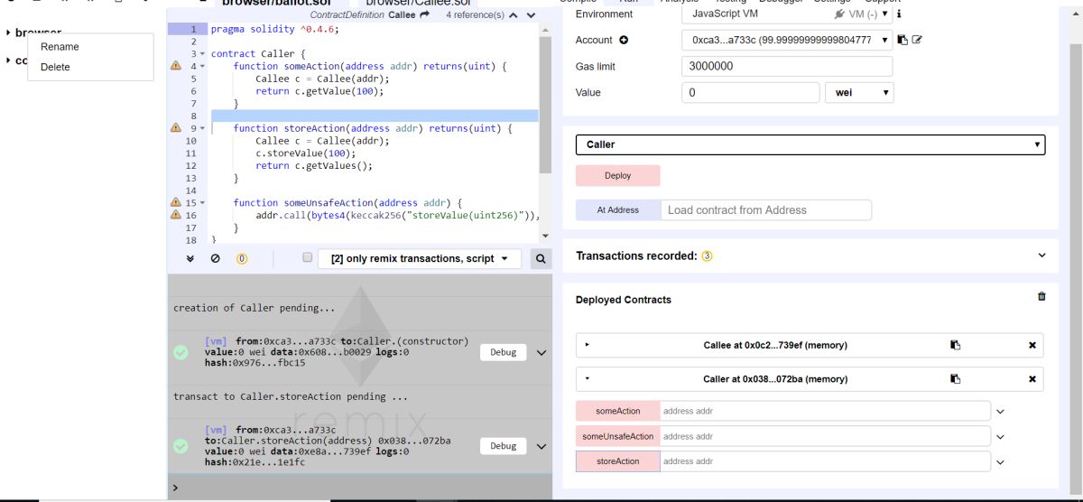
Task: Copy the Callee contract address
Action: click(x=955, y=345)
